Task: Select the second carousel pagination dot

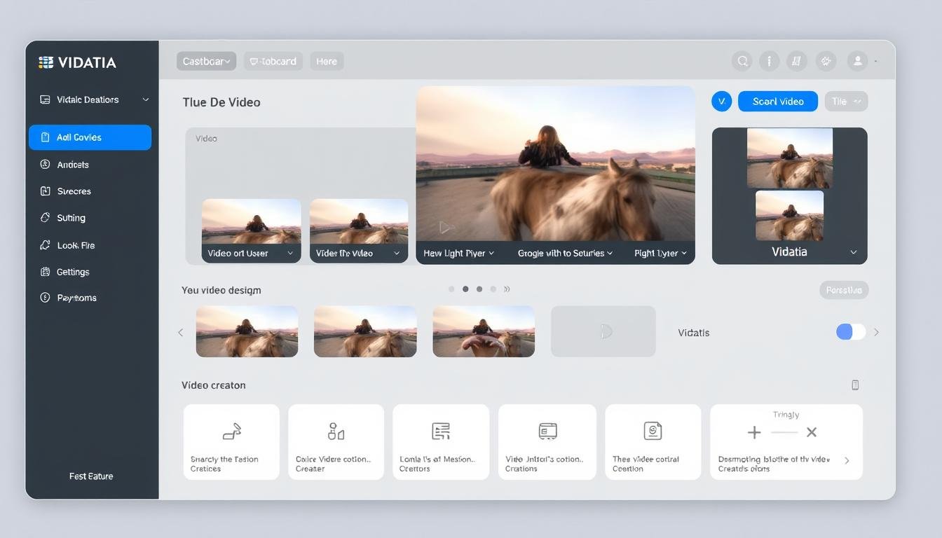Action: click(x=465, y=289)
